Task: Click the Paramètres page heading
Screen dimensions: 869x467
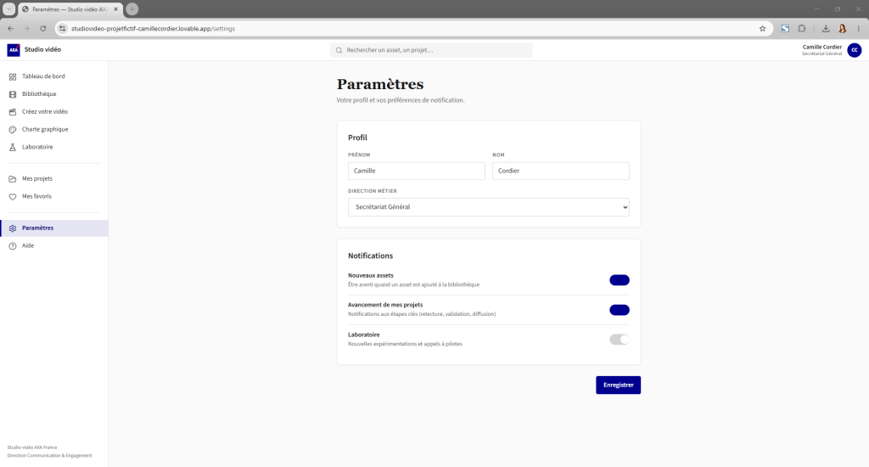Action: coord(380,84)
